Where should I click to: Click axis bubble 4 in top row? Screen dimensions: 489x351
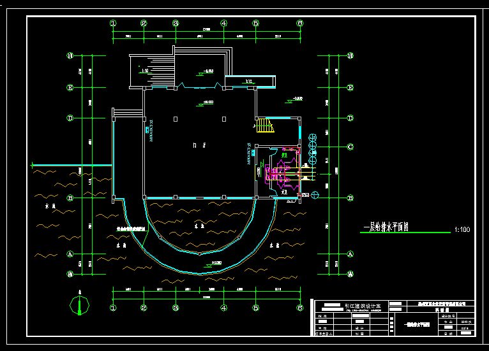(223, 23)
